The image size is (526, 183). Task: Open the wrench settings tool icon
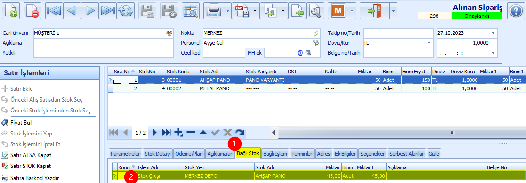315,11
